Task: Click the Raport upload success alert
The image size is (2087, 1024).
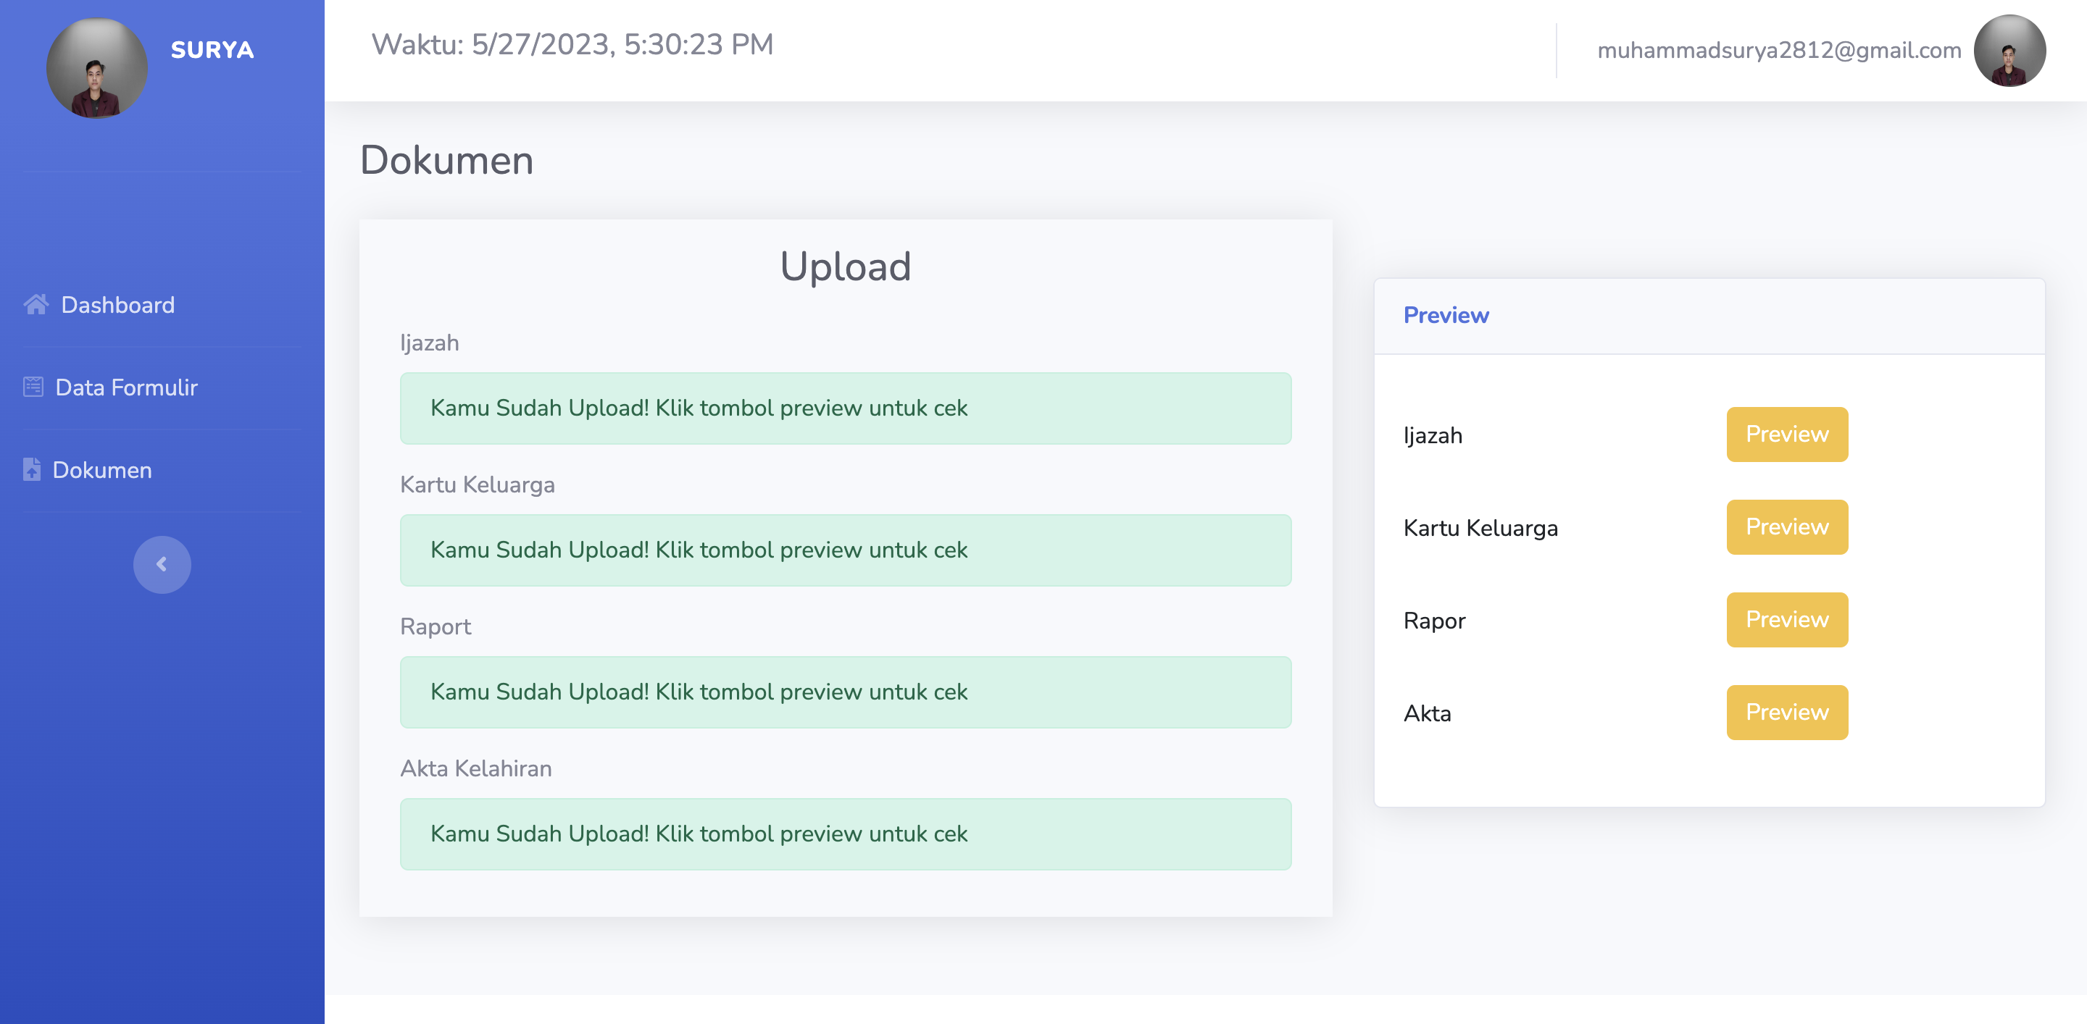Action: tap(845, 692)
